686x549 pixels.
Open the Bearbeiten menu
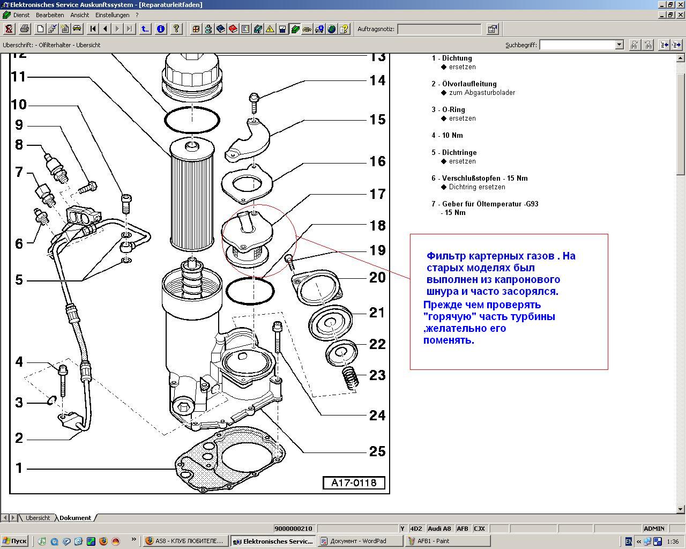tap(50, 15)
